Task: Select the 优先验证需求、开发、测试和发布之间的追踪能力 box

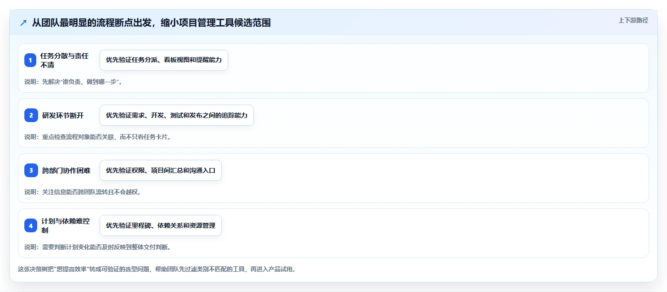Action: click(177, 115)
